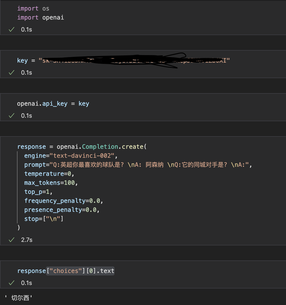Screen dimensions: 286x305
Task: Click the openai.Completion.create( line
Action: 82,147
